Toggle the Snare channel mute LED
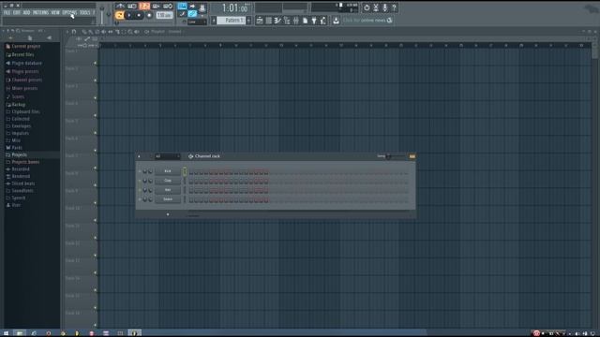Viewport: 600px width, 337px height. 140,199
